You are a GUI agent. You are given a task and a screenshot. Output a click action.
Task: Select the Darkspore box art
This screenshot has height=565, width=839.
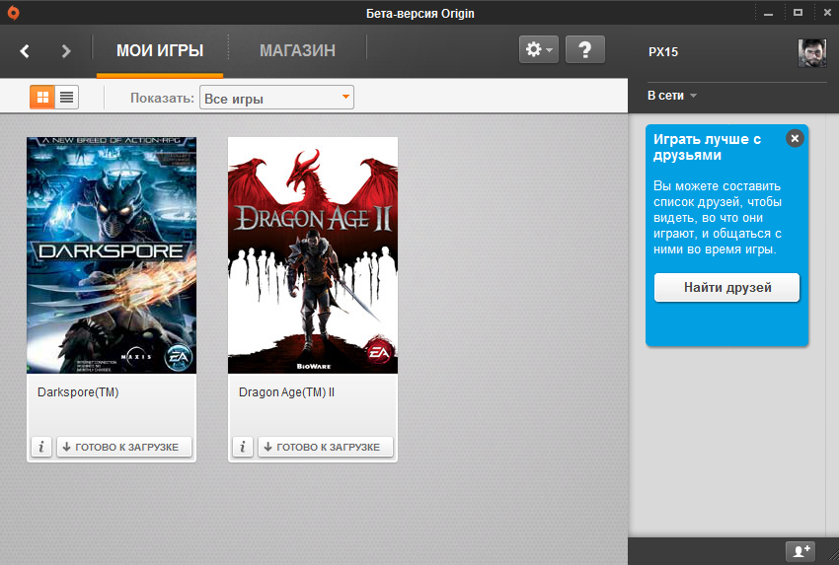112,255
